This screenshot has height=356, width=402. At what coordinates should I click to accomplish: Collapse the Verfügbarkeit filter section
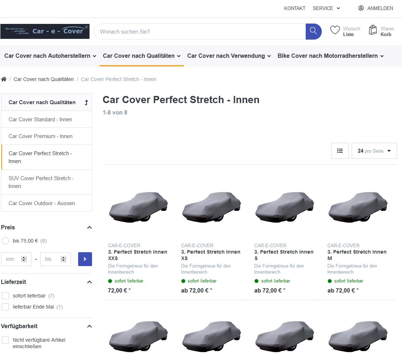pos(90,326)
